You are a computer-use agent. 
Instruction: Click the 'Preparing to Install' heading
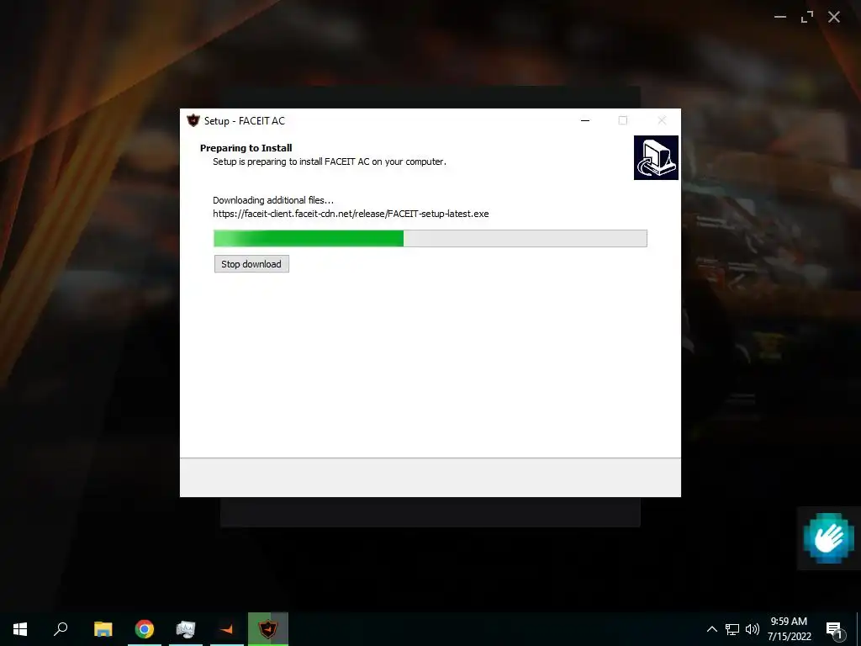tap(246, 148)
